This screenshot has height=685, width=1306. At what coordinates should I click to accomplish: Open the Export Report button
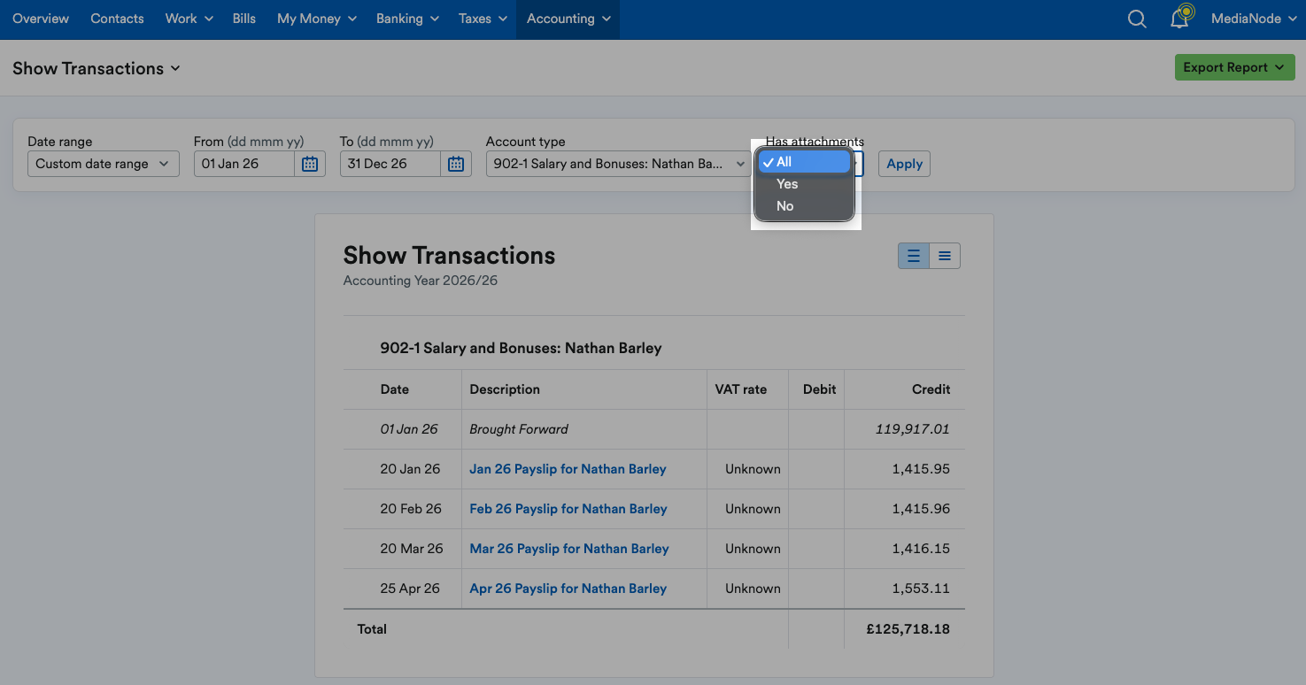[x=1235, y=67]
